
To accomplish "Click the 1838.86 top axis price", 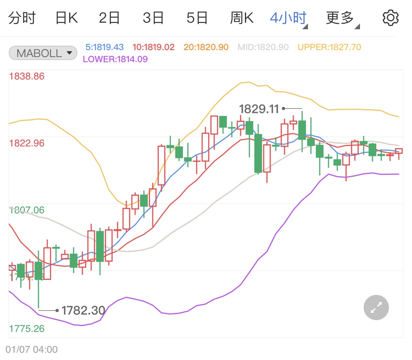I will [x=27, y=76].
